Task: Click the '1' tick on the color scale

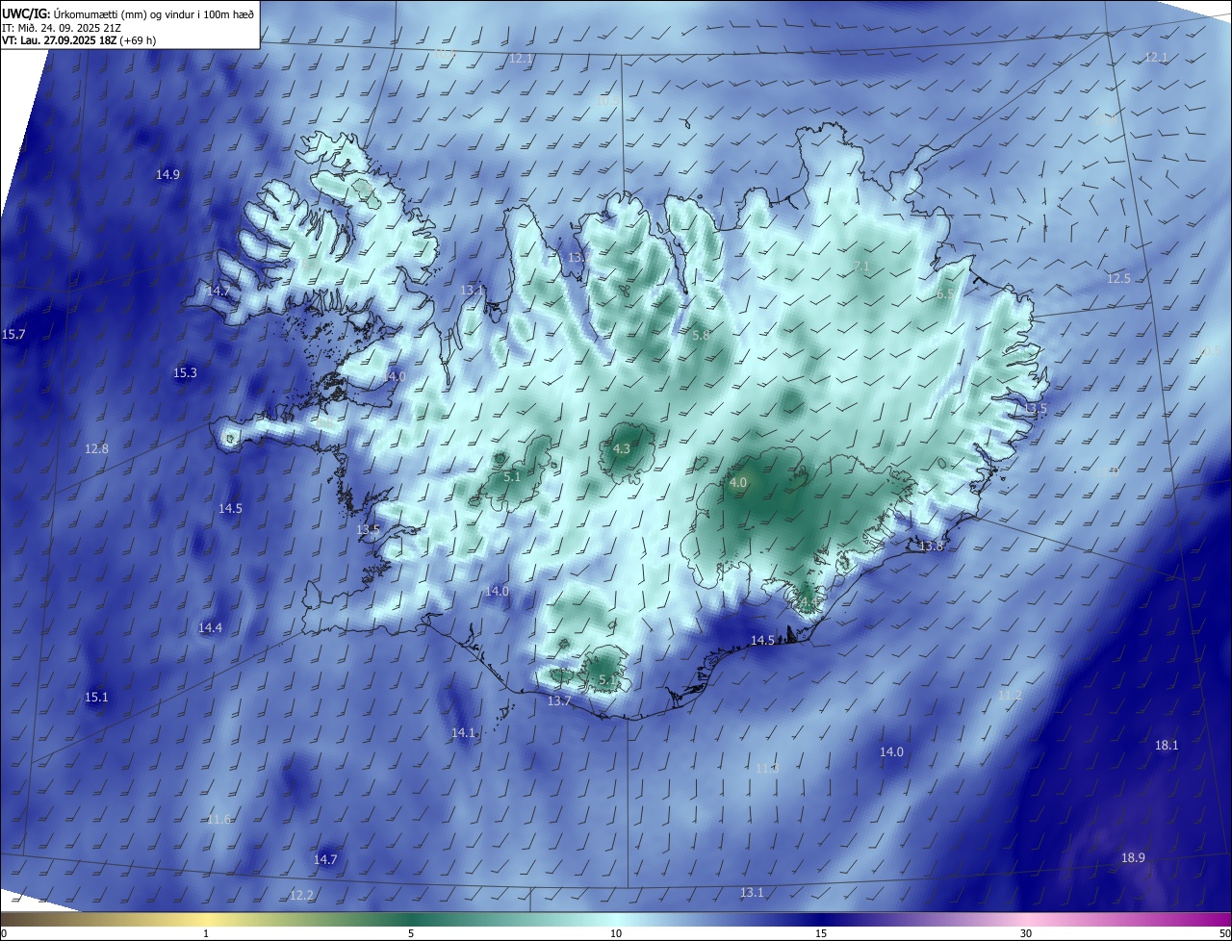Action: [206, 933]
